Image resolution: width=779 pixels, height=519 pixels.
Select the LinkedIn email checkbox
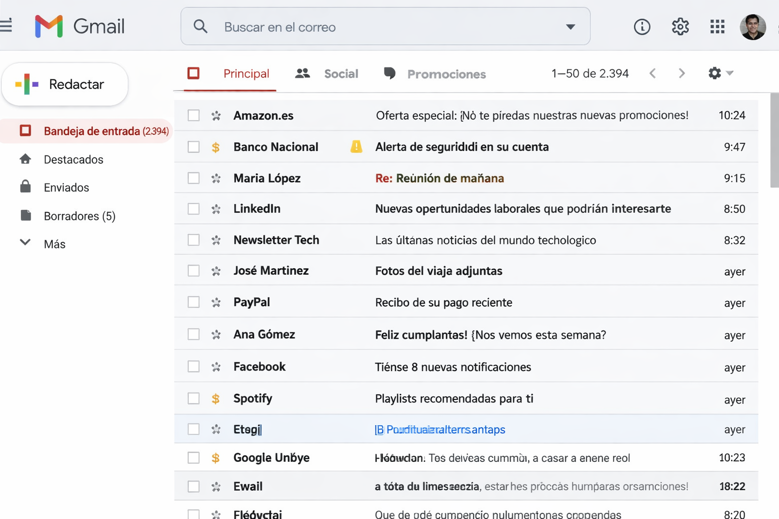194,209
